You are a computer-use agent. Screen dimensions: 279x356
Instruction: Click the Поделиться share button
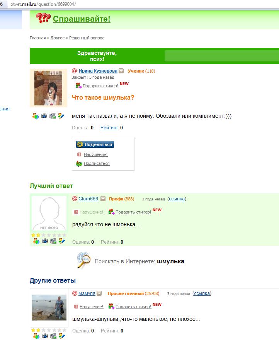tap(95, 144)
